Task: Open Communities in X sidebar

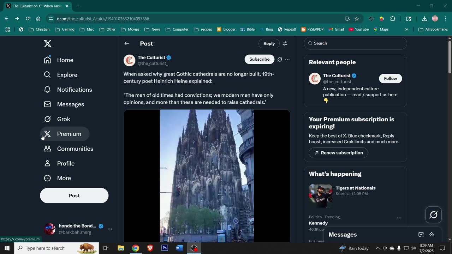Action: tap(69, 149)
